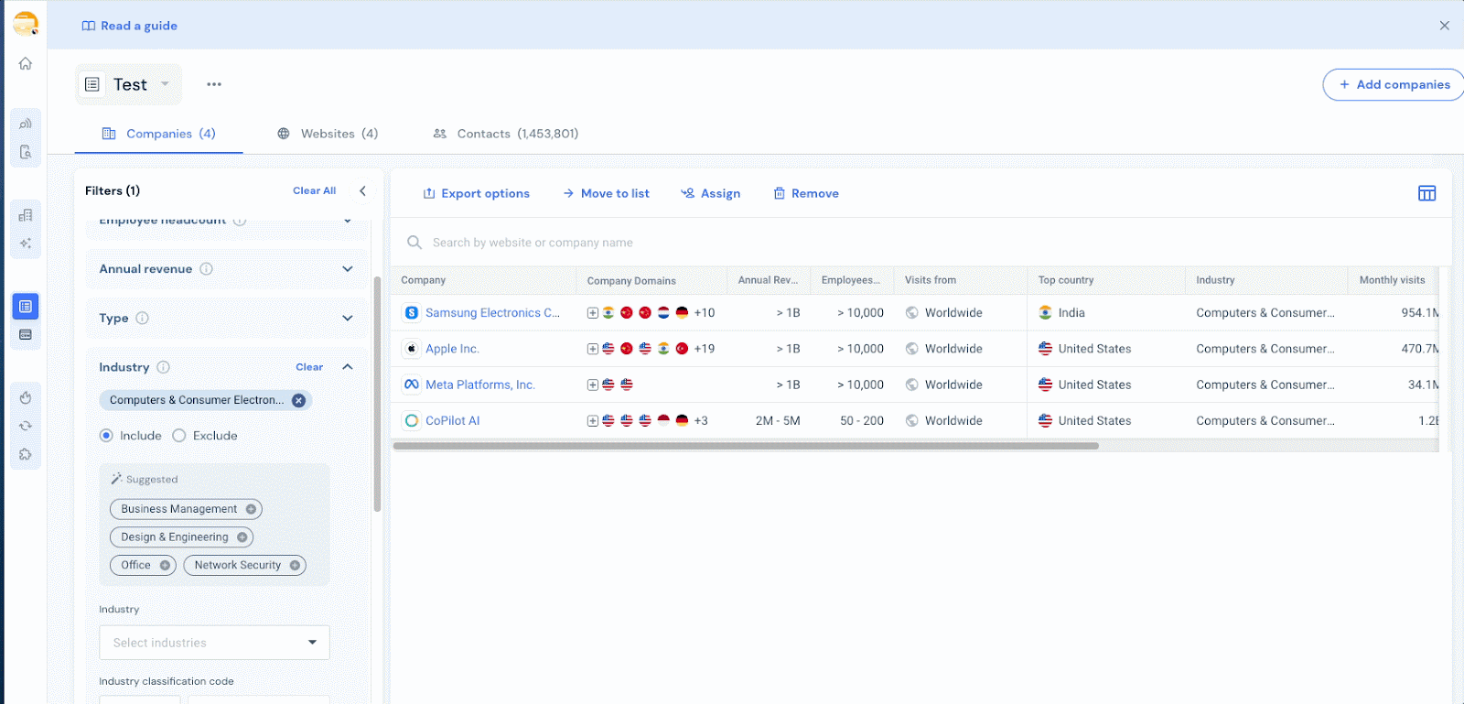
Task: Click the Samsung company logo icon
Action: tap(412, 312)
